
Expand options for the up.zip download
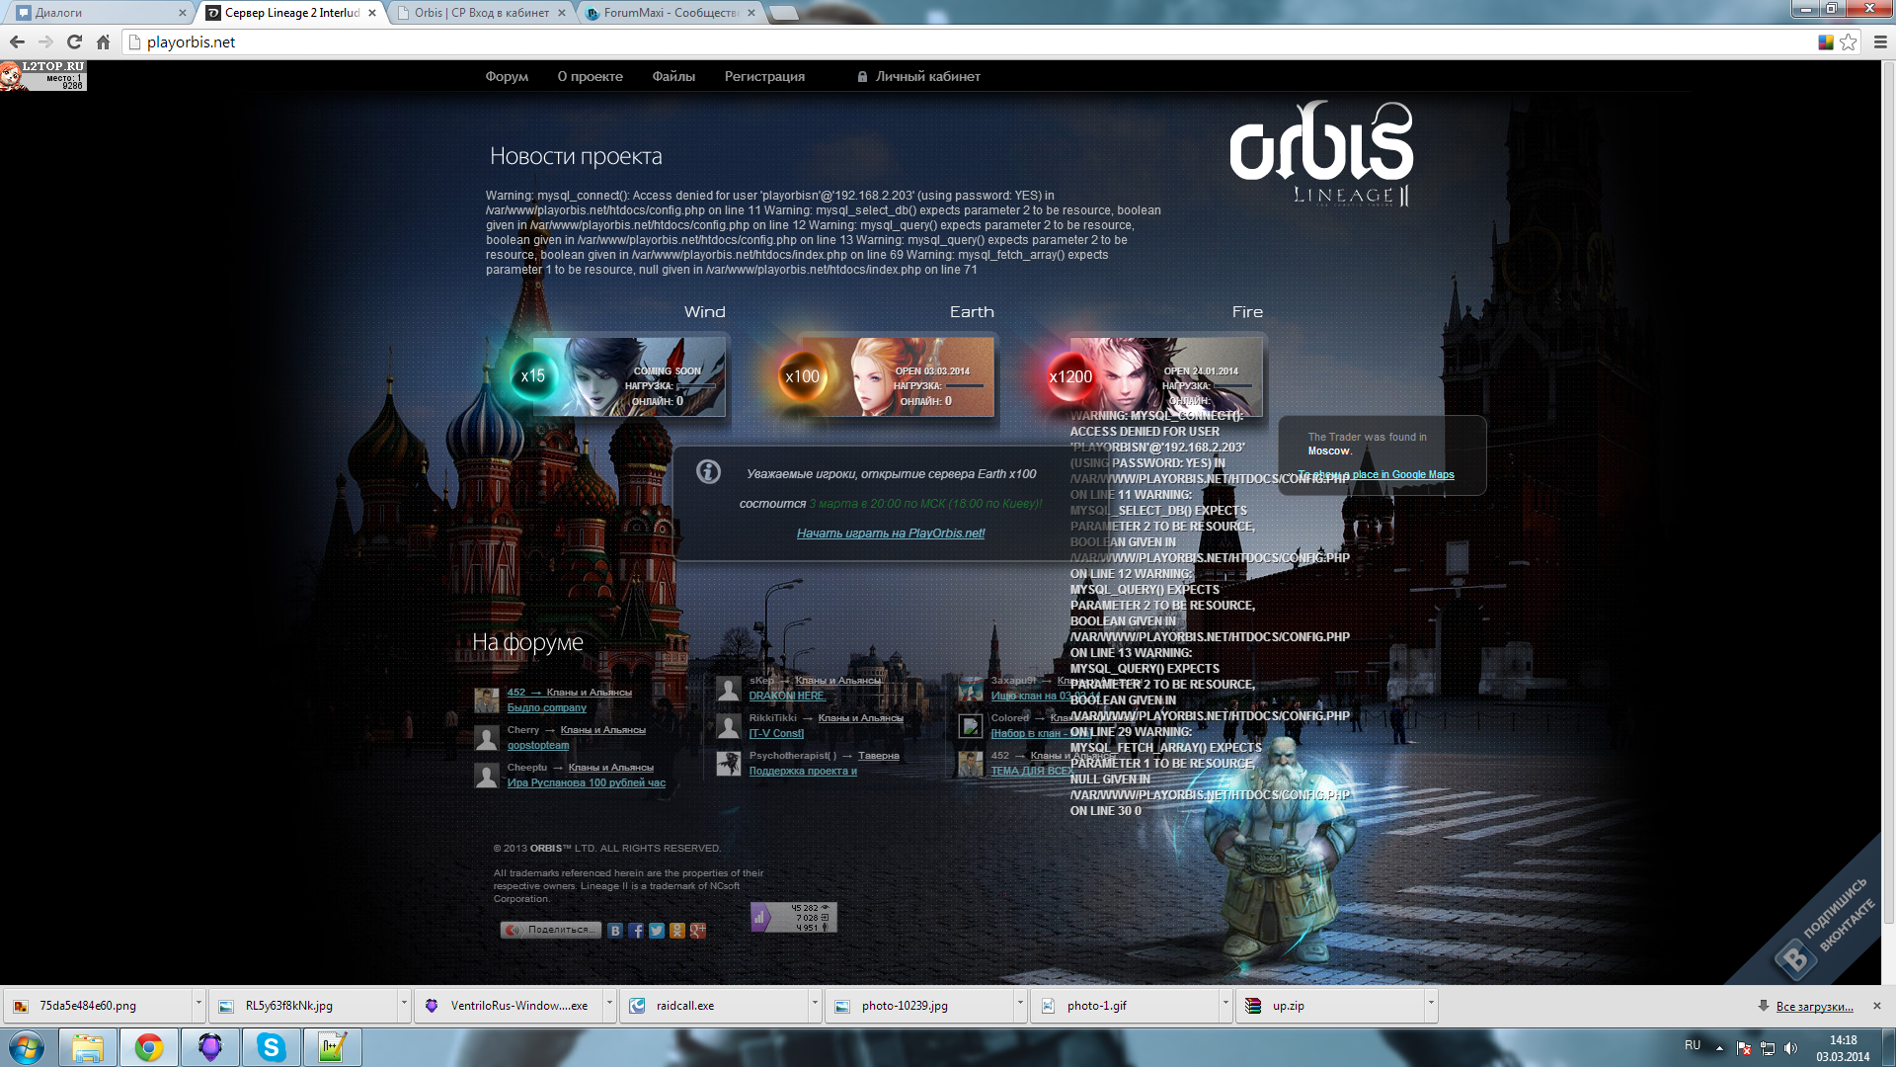pos(1431,1005)
